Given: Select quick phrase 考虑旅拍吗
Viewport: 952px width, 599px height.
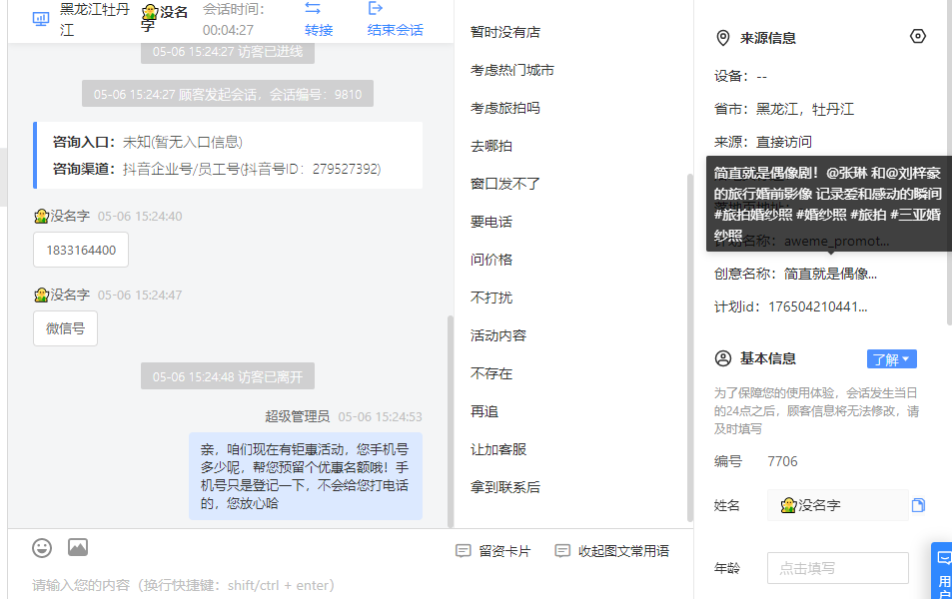Looking at the screenshot, I should [x=505, y=108].
